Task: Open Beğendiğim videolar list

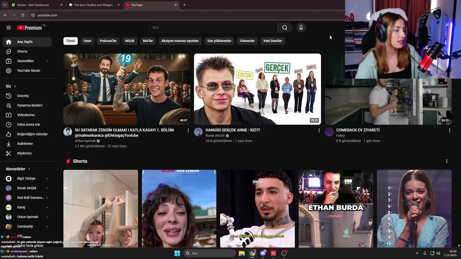Action: [x=27, y=134]
